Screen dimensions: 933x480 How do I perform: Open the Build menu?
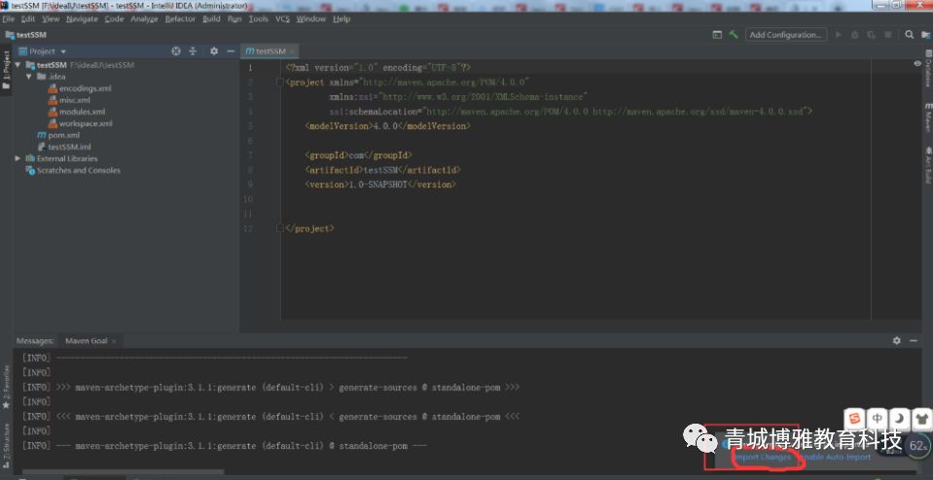(x=211, y=19)
